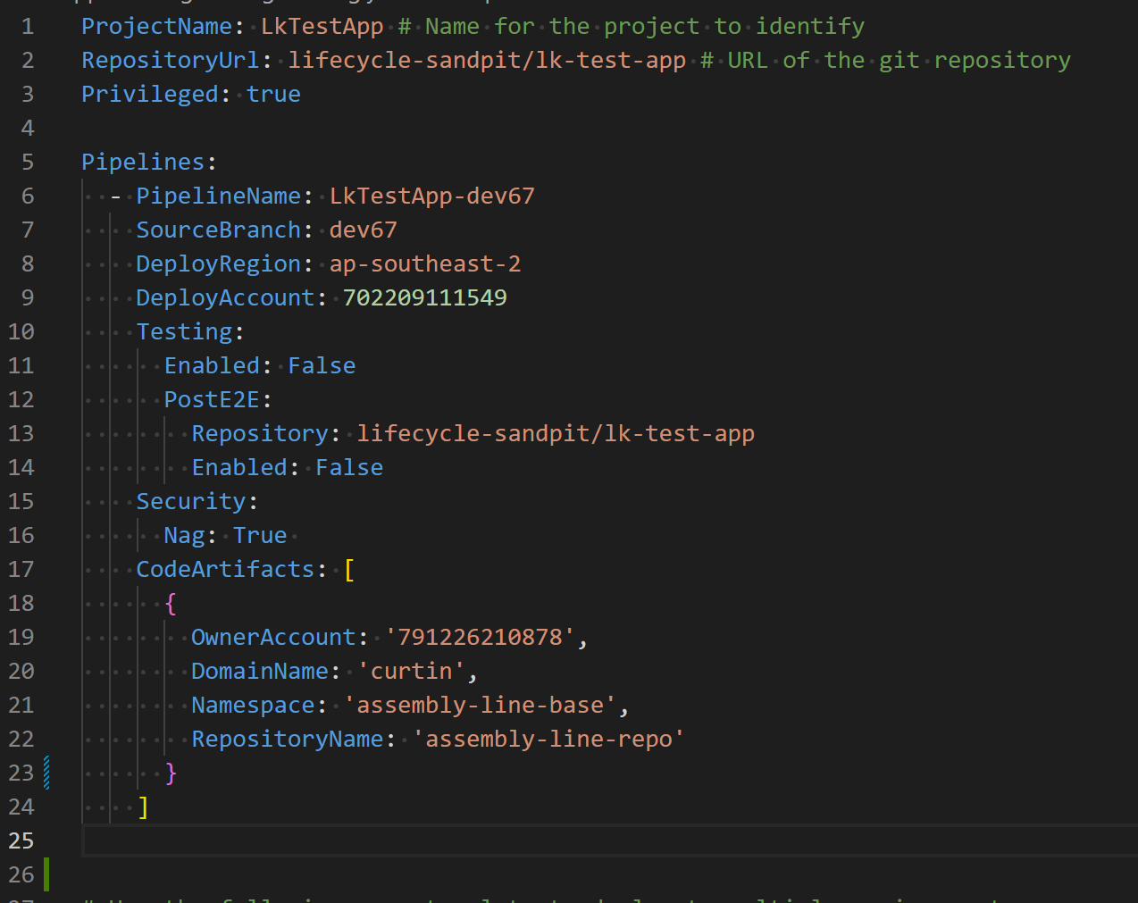The height and width of the screenshot is (903, 1138).
Task: Click the Privileged true value
Action: click(273, 94)
